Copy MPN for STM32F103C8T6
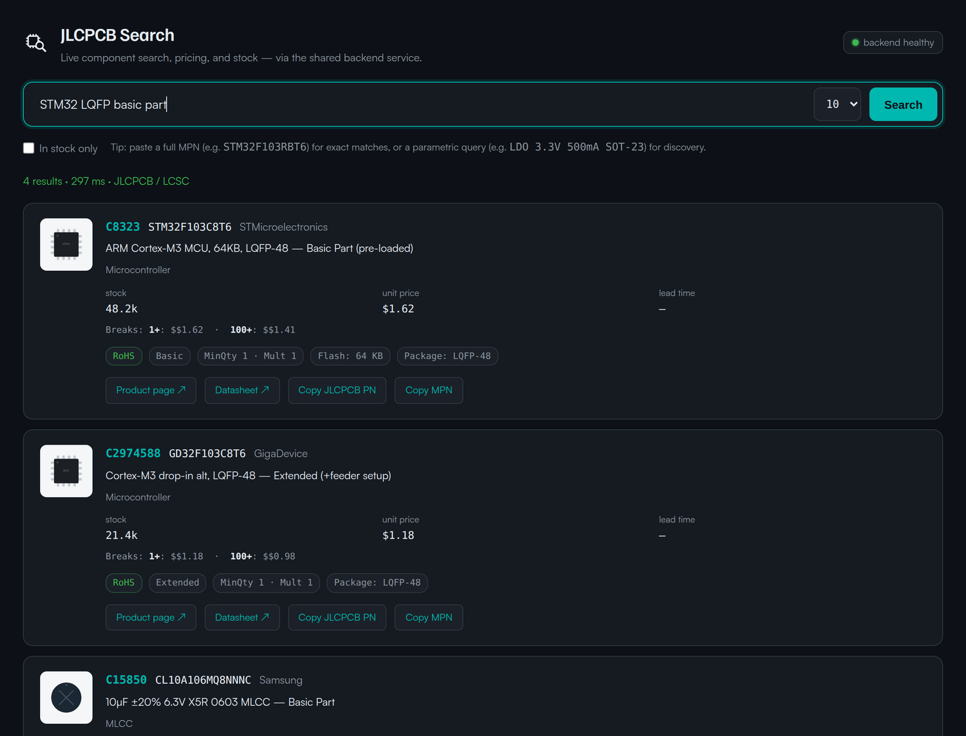The height and width of the screenshot is (736, 966). (x=429, y=391)
